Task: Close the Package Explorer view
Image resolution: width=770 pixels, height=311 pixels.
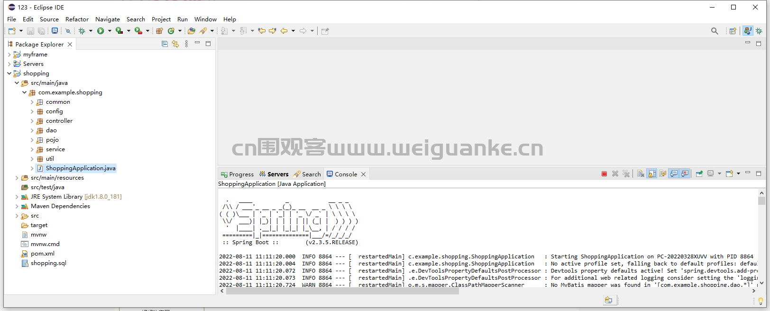Action: point(70,44)
